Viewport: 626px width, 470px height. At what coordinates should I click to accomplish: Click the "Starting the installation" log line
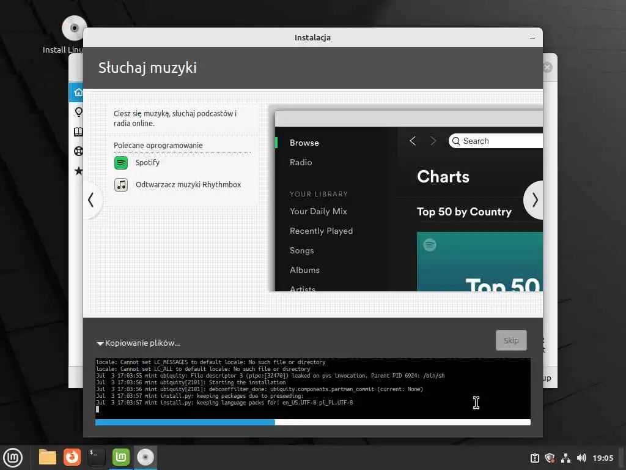[191, 382]
